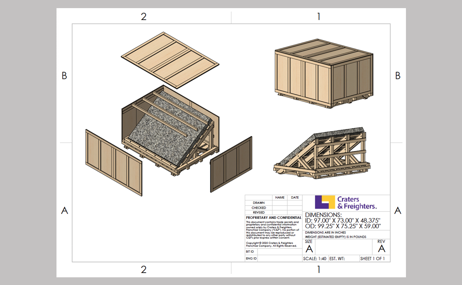Click zone label A on the right border
462x285 pixels.
pyautogui.click(x=398, y=210)
